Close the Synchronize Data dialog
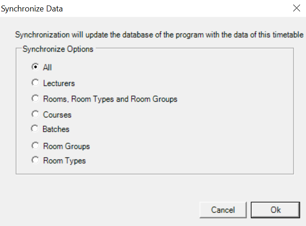 coord(296,8)
